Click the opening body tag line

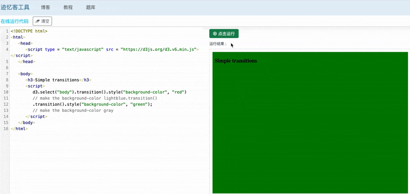(25, 74)
